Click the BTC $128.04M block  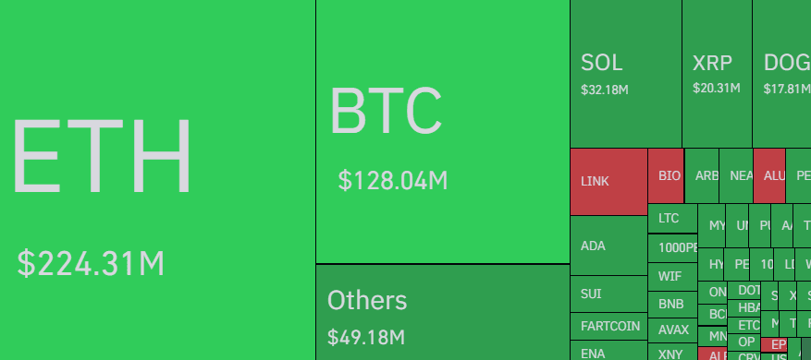tap(443, 132)
